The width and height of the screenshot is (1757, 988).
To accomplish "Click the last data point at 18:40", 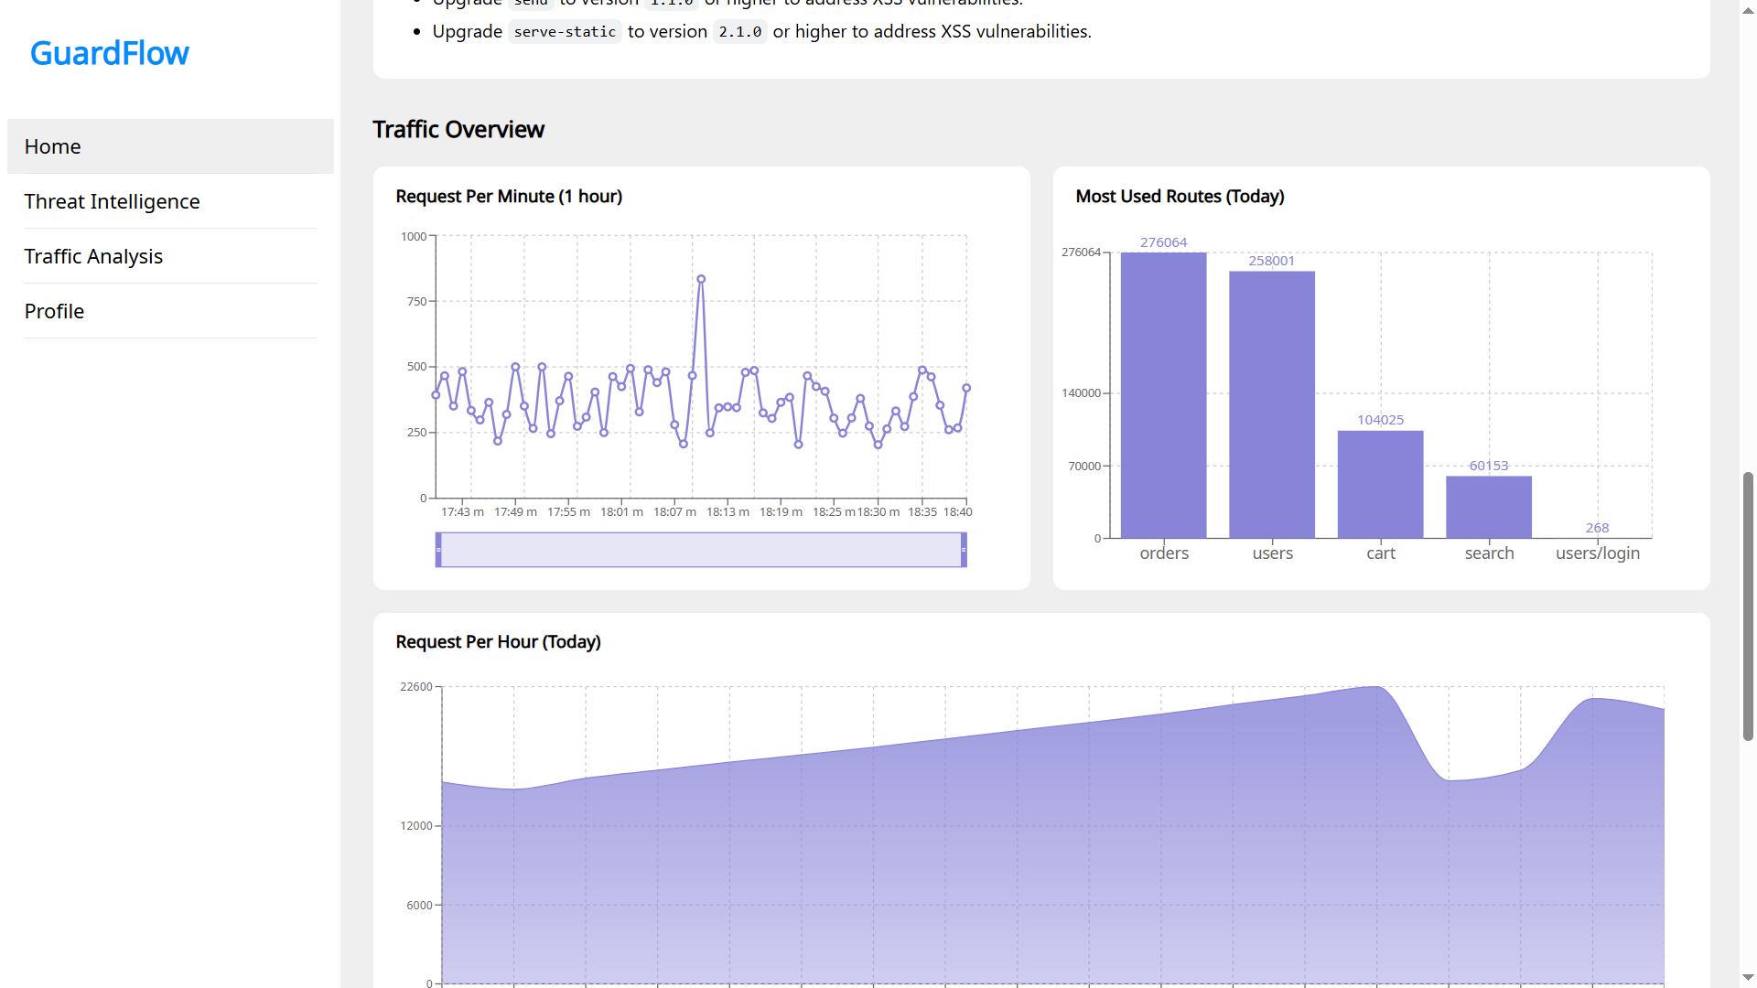I will (966, 388).
